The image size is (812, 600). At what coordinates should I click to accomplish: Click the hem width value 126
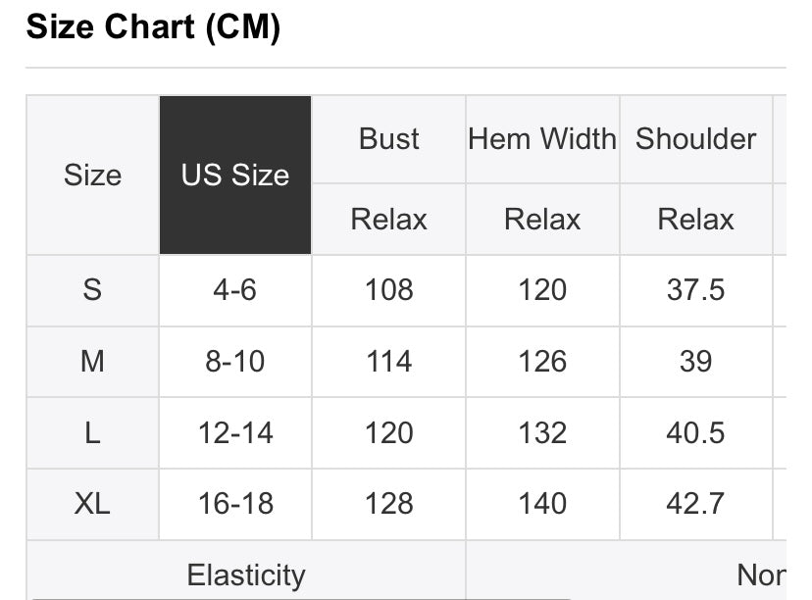[542, 362]
